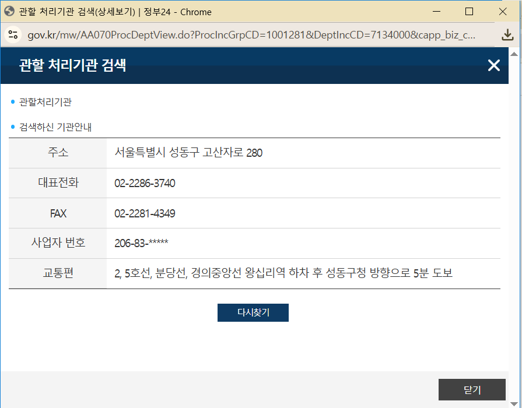This screenshot has height=408, width=522.
Task: Click the 주소 row label
Action: [57, 153]
